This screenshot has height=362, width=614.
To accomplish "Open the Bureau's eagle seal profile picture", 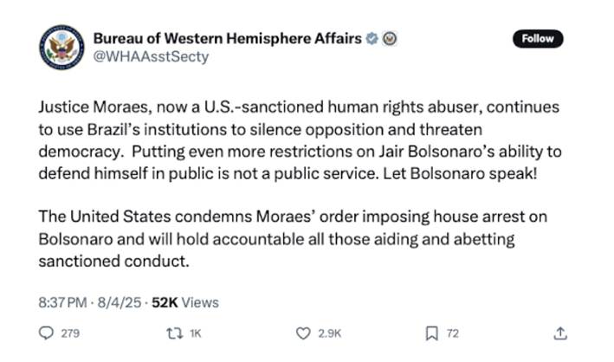I will 60,48.
